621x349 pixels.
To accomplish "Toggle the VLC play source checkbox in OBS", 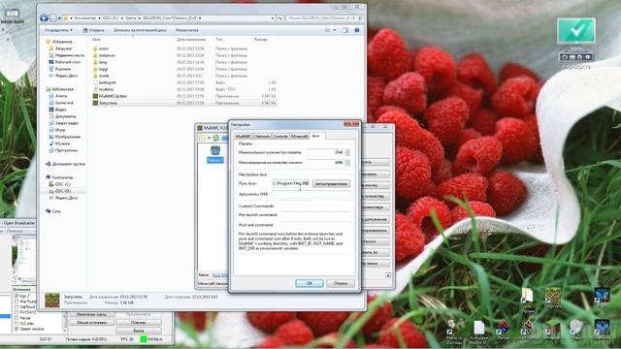I will coord(16,324).
